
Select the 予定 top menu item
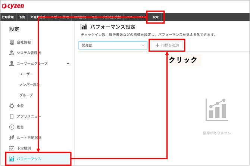pyautogui.click(x=22, y=17)
